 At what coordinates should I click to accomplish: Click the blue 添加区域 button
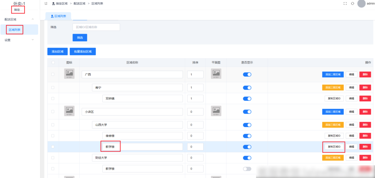tap(57, 51)
